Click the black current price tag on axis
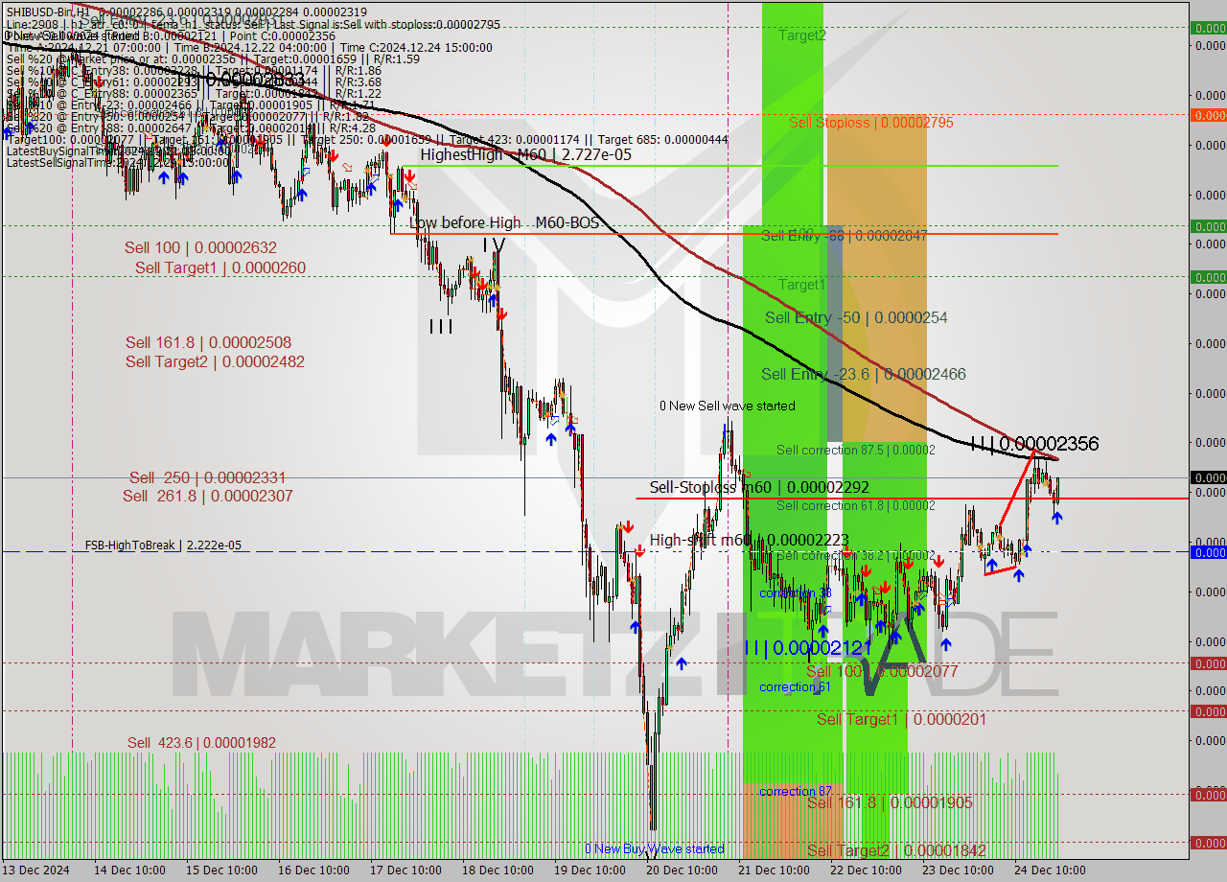Image resolution: width=1227 pixels, height=882 pixels. point(1208,477)
